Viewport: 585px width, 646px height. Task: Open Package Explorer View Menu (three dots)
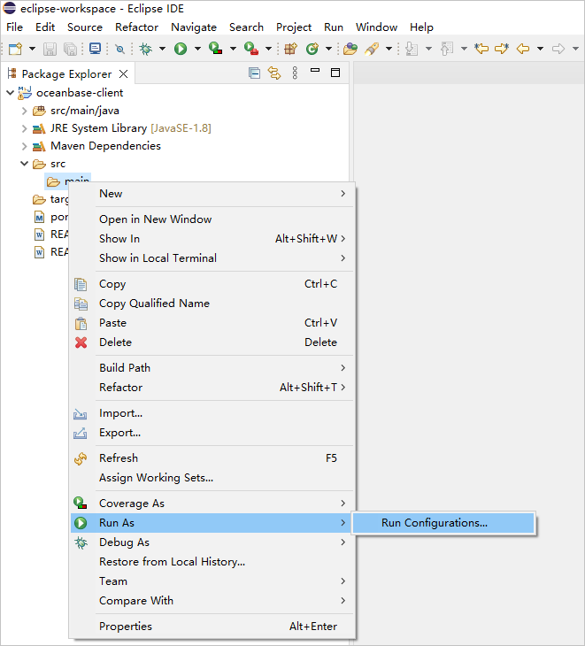[x=295, y=73]
